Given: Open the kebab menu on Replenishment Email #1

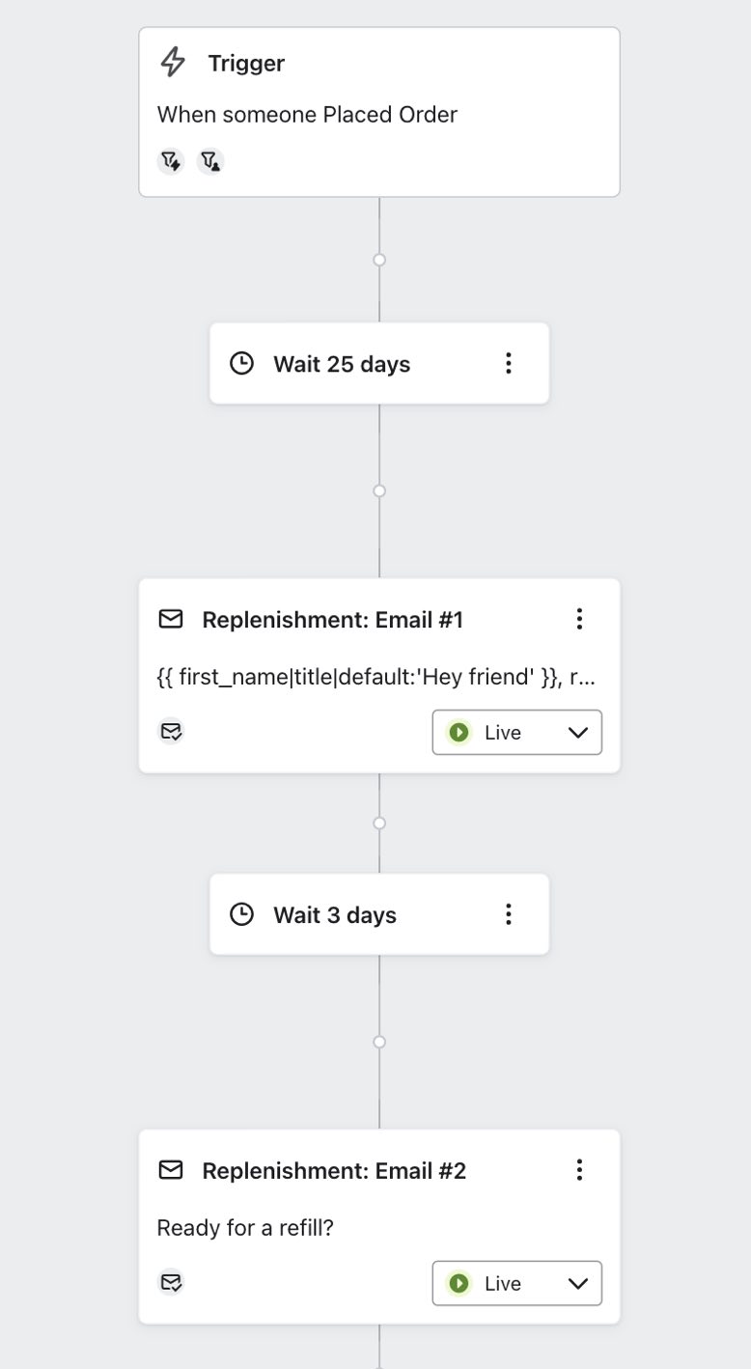Looking at the screenshot, I should (x=579, y=619).
